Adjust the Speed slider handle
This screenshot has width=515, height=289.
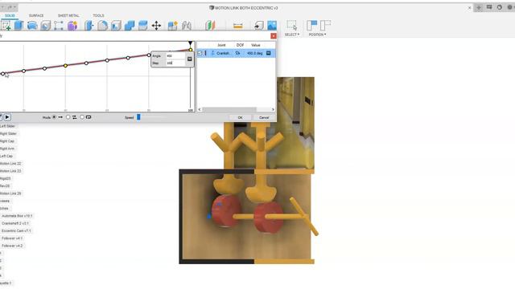click(138, 117)
